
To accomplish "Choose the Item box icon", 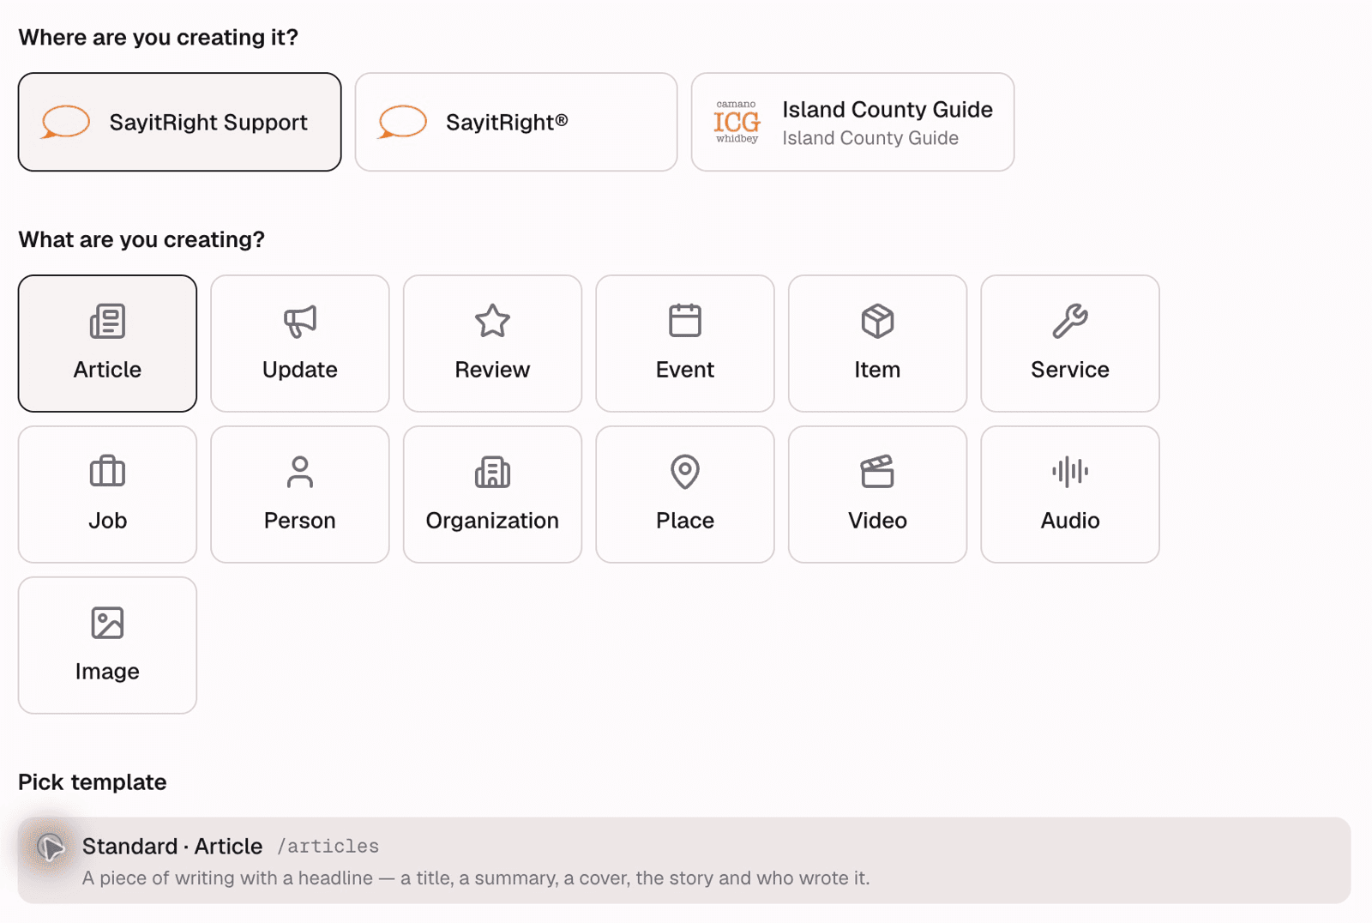I will [x=877, y=322].
